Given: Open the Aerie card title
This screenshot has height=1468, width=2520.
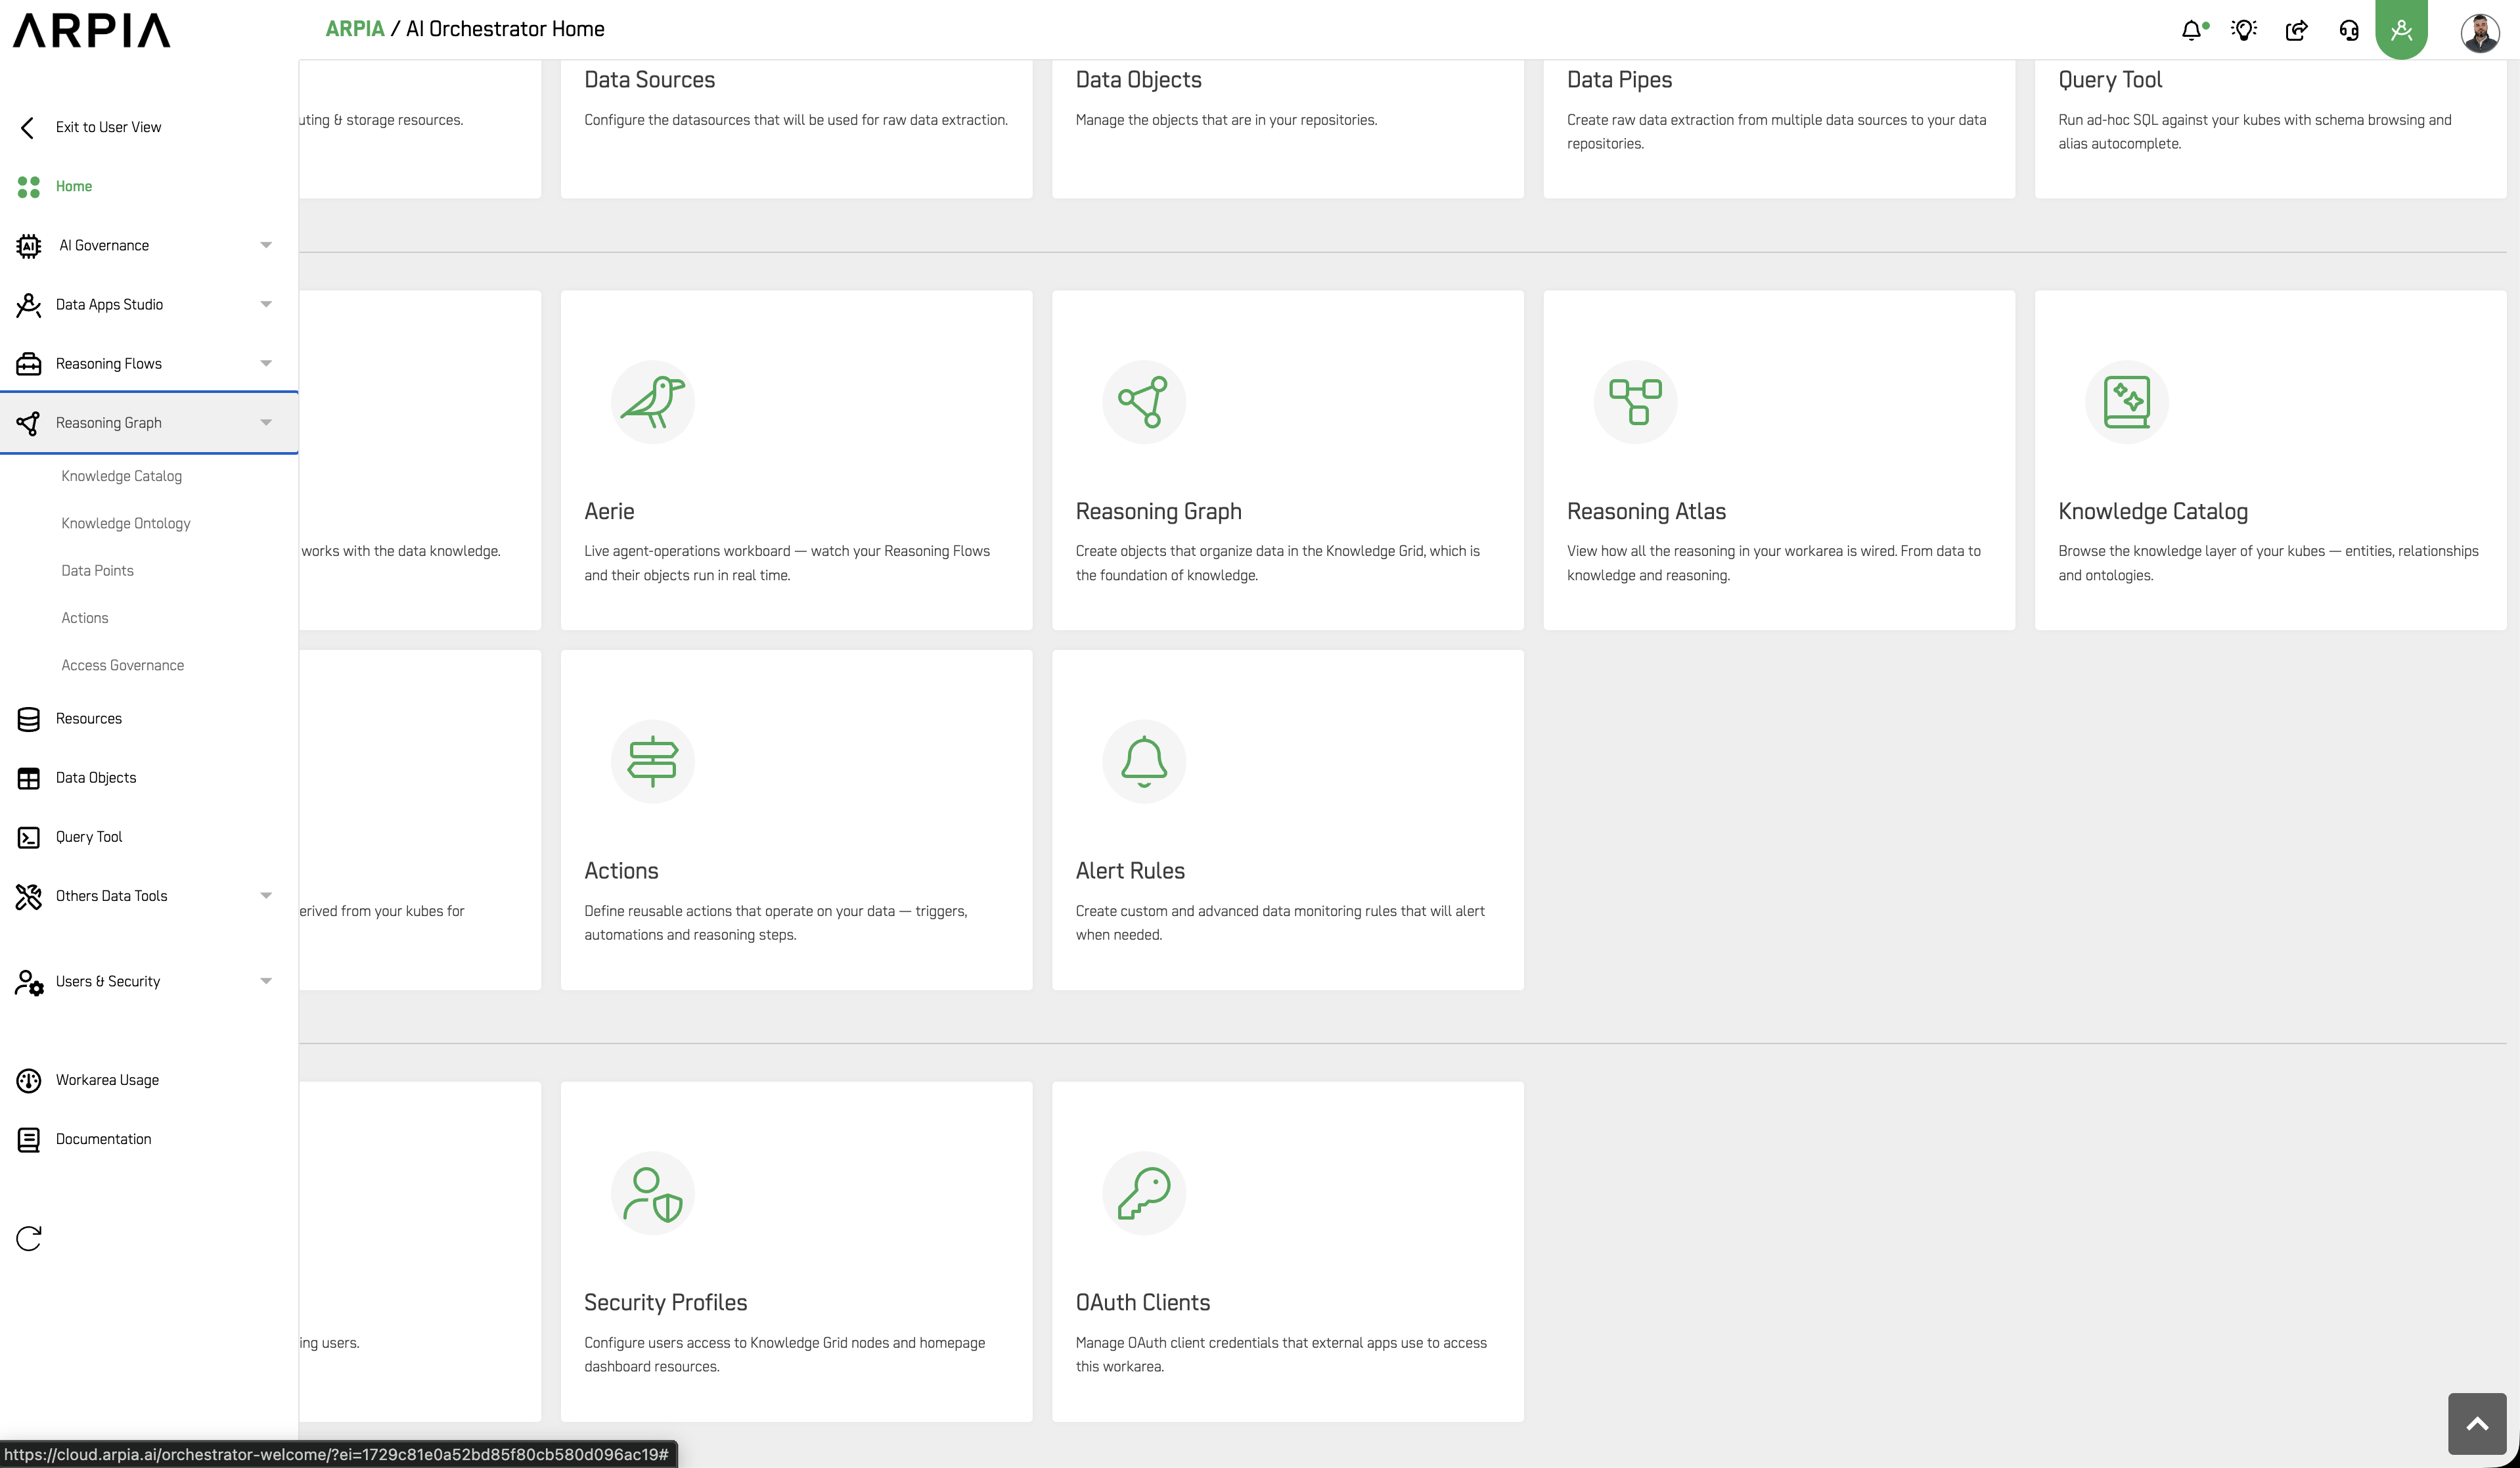Looking at the screenshot, I should 609,511.
